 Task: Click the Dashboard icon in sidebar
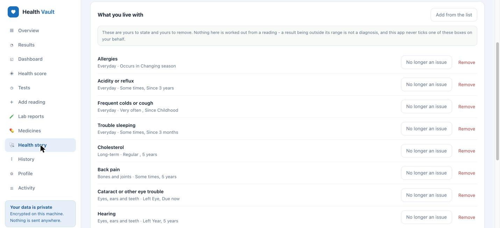click(x=12, y=59)
